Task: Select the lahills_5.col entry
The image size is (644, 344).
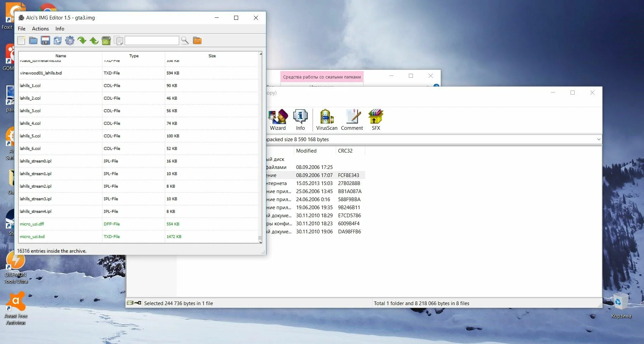Action: coord(139,136)
